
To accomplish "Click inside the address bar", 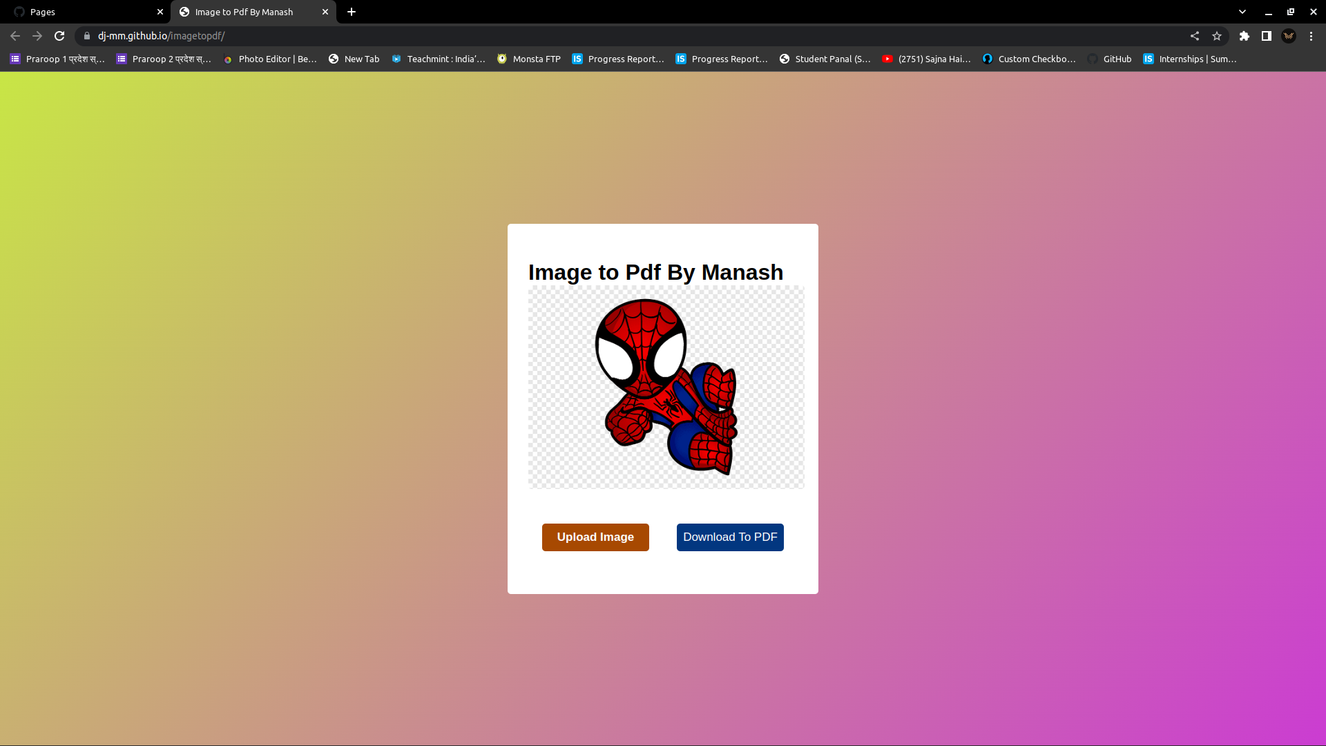I will click(x=276, y=36).
